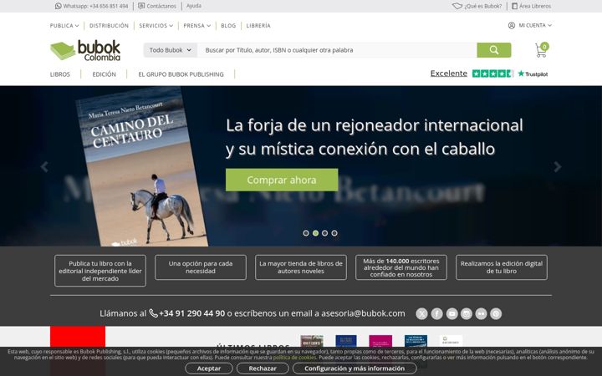
Task: Expand the PRENSA dropdown menu
Action: coord(197,26)
